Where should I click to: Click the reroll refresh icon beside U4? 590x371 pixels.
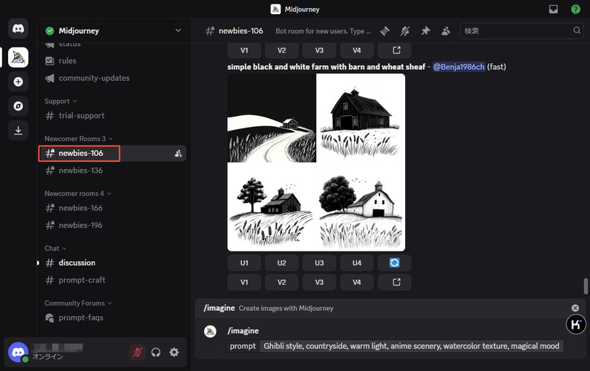click(x=394, y=263)
